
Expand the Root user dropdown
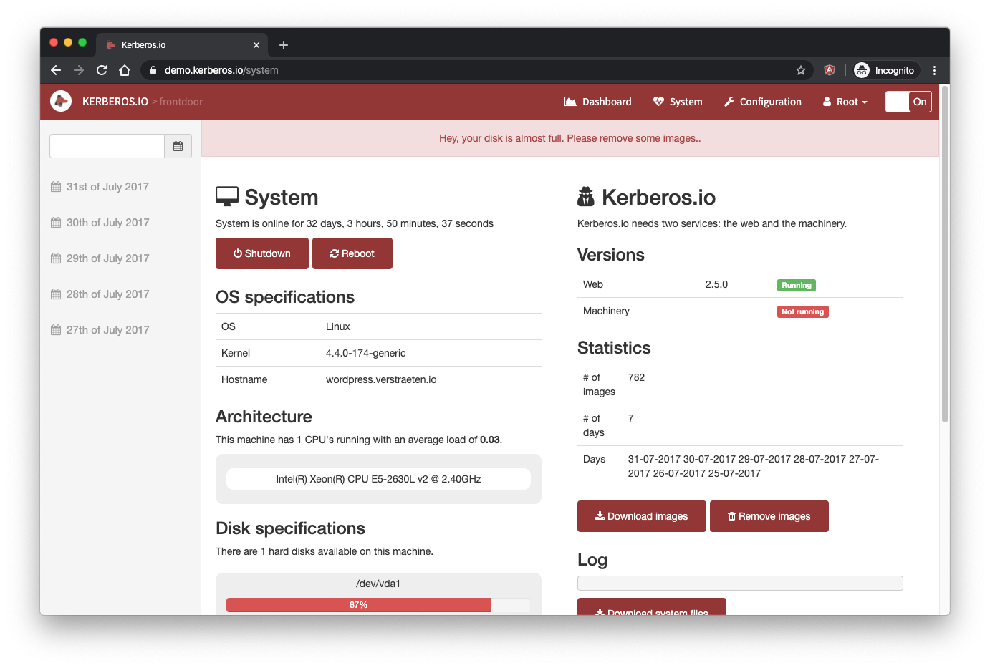click(845, 102)
